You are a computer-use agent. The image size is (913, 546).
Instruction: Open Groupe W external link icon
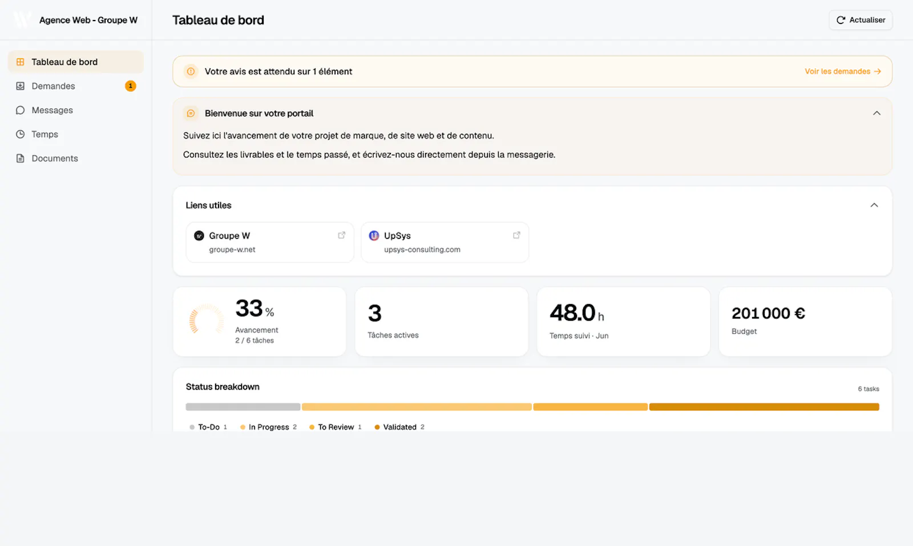tap(342, 235)
